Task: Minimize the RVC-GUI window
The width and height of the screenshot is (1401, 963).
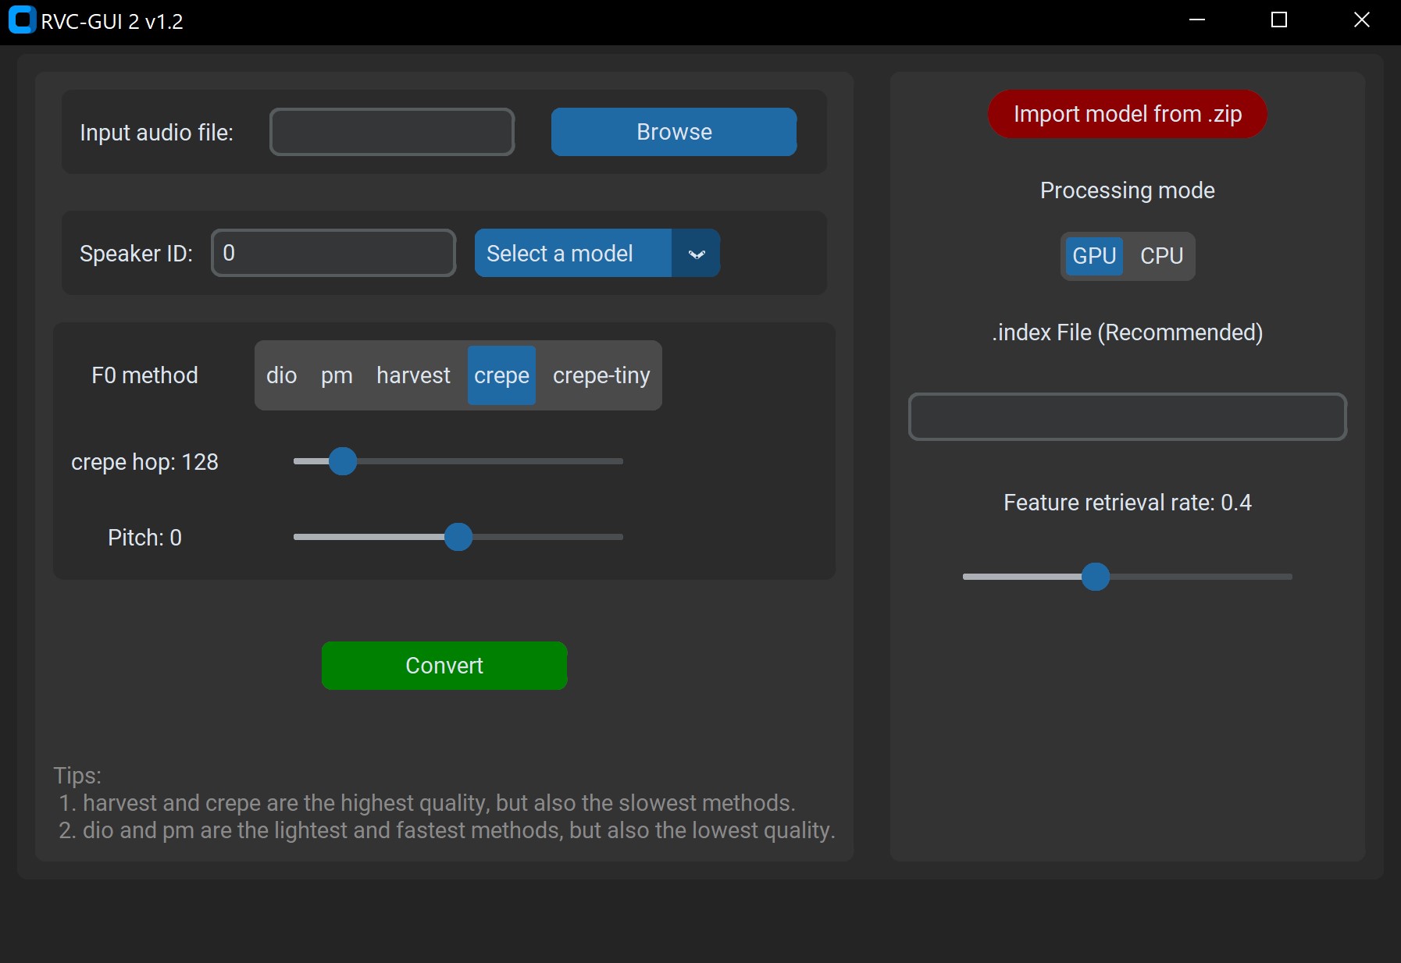Action: tap(1196, 20)
